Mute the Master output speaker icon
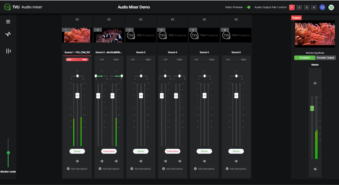This screenshot has height=185, width=339. 315,169
